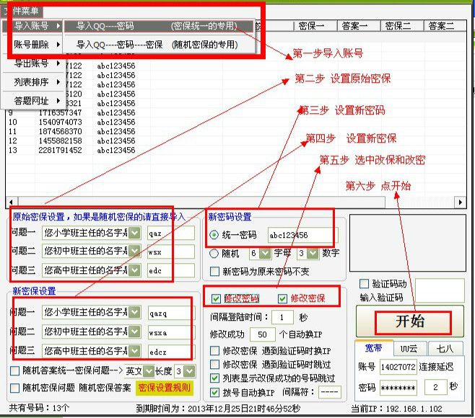Screen dimensions: 475x418
Task: Click the yellow 密保设置规则 button
Action: [165, 388]
